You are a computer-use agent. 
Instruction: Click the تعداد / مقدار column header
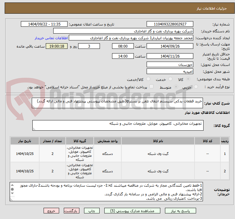point(53,141)
